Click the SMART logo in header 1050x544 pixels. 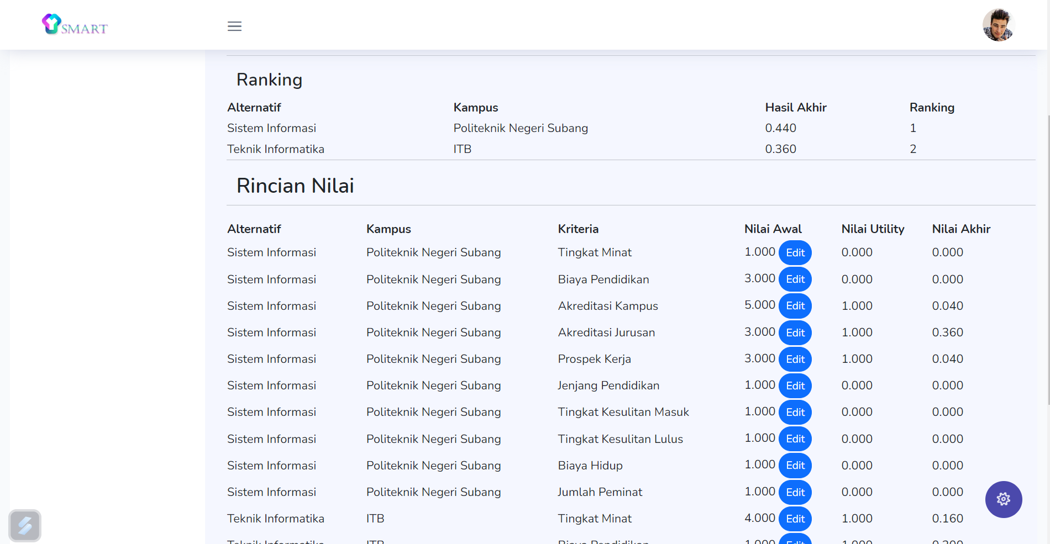pos(75,25)
